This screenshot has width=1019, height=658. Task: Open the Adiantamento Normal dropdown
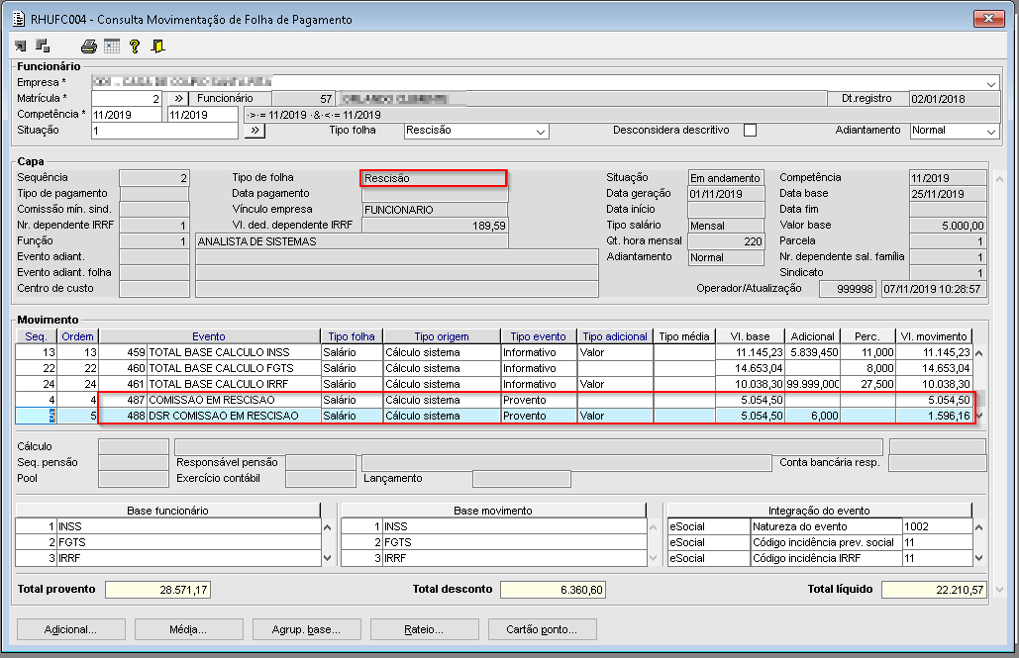click(989, 131)
